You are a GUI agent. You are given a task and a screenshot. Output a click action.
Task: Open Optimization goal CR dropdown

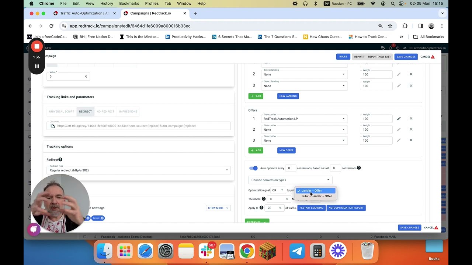[x=278, y=190]
